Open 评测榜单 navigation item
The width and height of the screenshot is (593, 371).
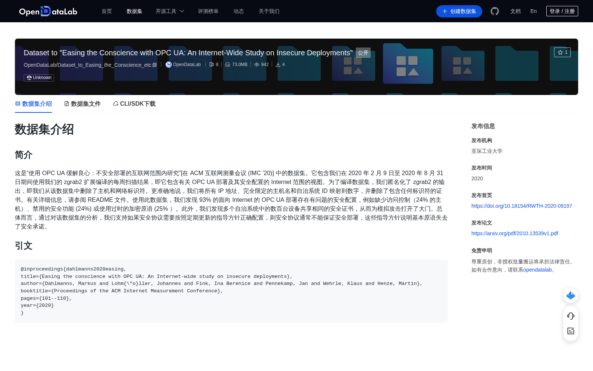click(208, 11)
